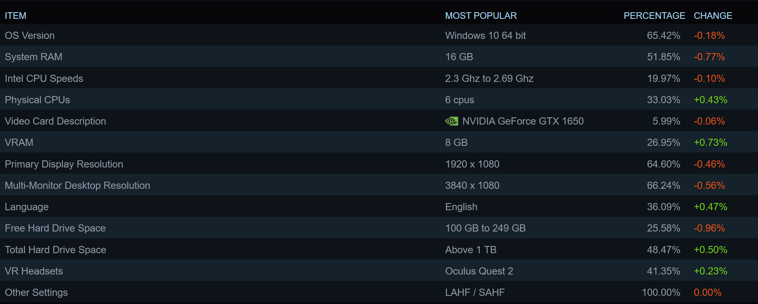The width and height of the screenshot is (758, 304).
Task: Open the Intel CPU Speeds breakdown
Action: coord(44,78)
